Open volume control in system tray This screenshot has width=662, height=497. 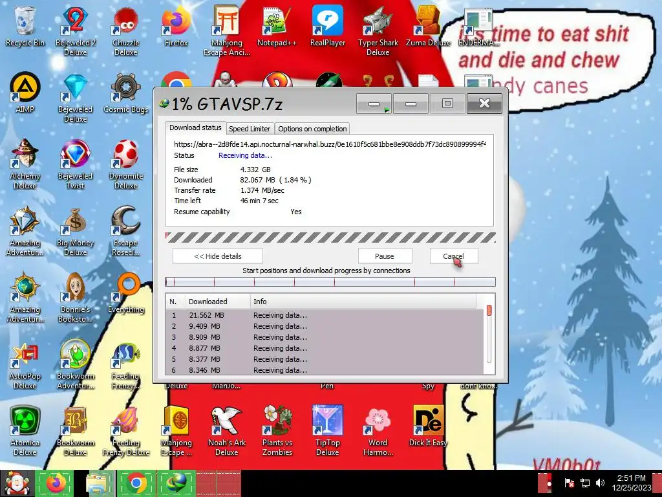click(600, 483)
